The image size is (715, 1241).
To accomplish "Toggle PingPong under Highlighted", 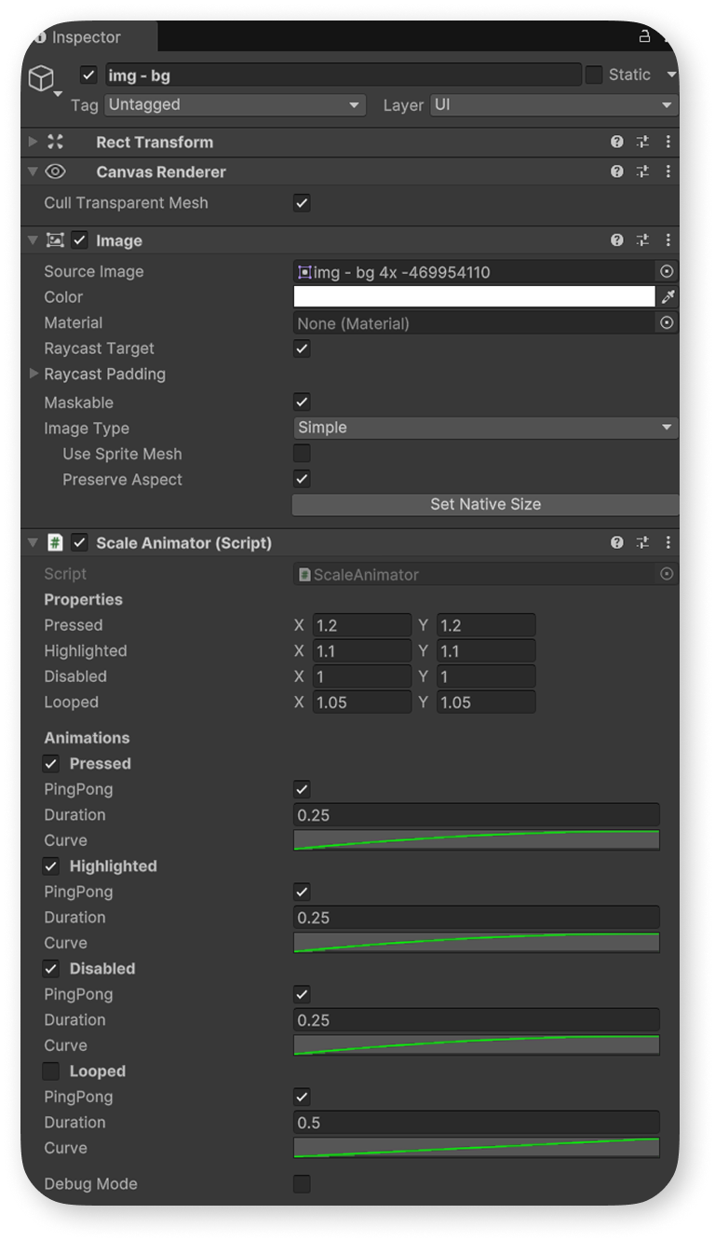I will [x=302, y=892].
